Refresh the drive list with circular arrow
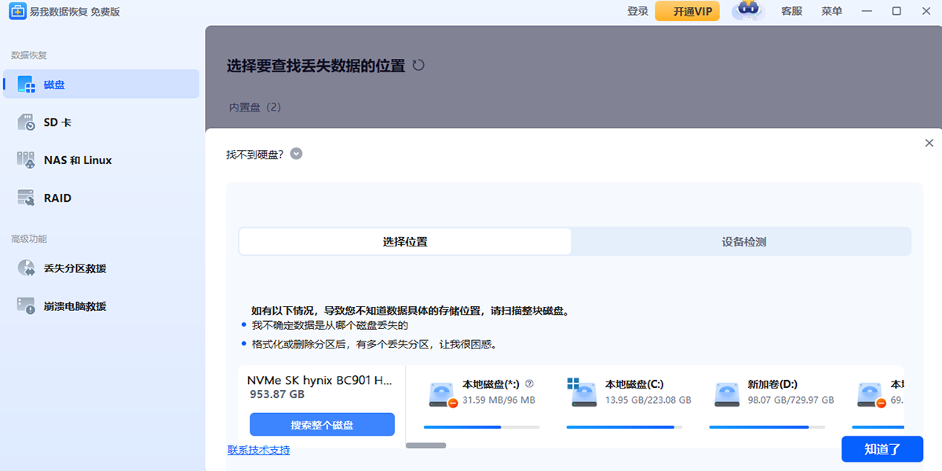Image resolution: width=942 pixels, height=471 pixels. coord(418,66)
